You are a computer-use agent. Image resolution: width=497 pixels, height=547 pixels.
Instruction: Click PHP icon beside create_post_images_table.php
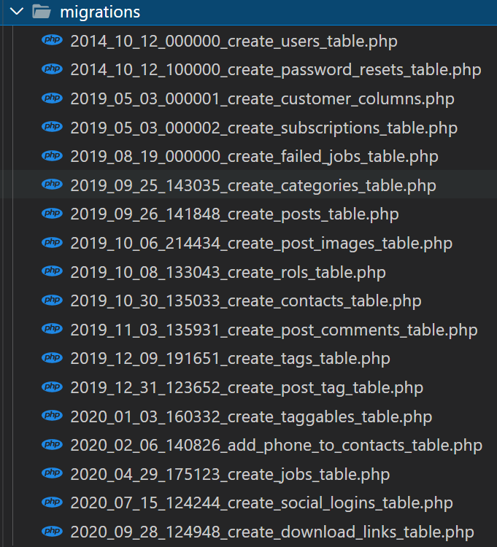(52, 243)
